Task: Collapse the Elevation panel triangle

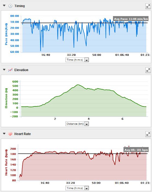Action: pos(4,70)
